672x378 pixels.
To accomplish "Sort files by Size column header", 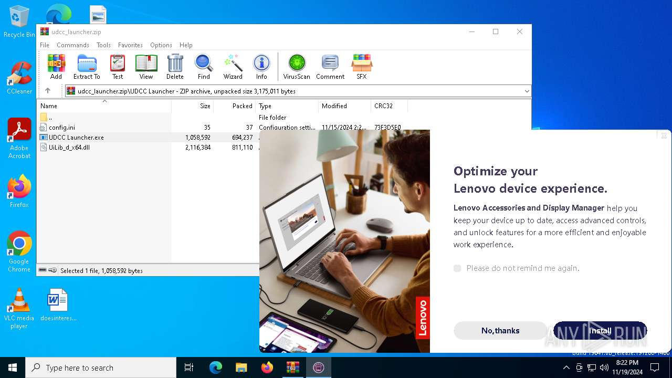I will click(x=193, y=106).
